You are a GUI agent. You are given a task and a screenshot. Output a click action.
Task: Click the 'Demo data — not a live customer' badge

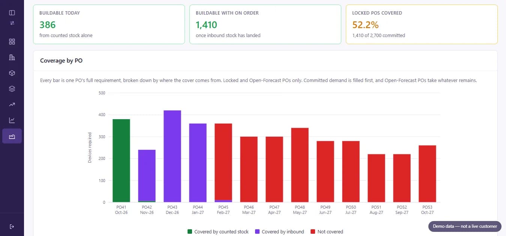coord(465,226)
